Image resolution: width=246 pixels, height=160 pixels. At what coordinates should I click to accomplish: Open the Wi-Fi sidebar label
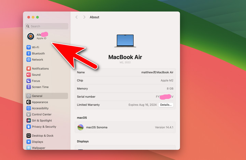click(36, 47)
